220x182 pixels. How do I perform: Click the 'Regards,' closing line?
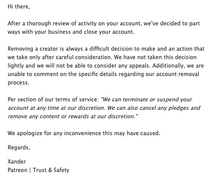pyautogui.click(x=19, y=147)
